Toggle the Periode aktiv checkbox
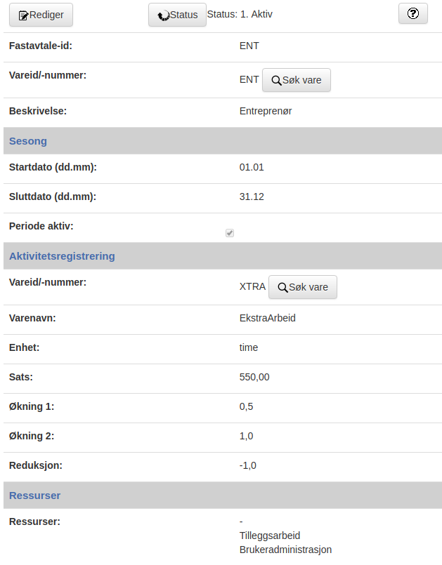442x565 pixels. click(x=230, y=233)
